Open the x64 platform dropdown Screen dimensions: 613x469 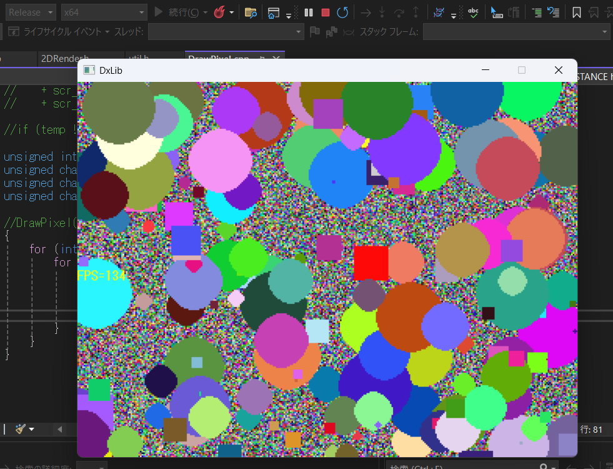(x=104, y=12)
